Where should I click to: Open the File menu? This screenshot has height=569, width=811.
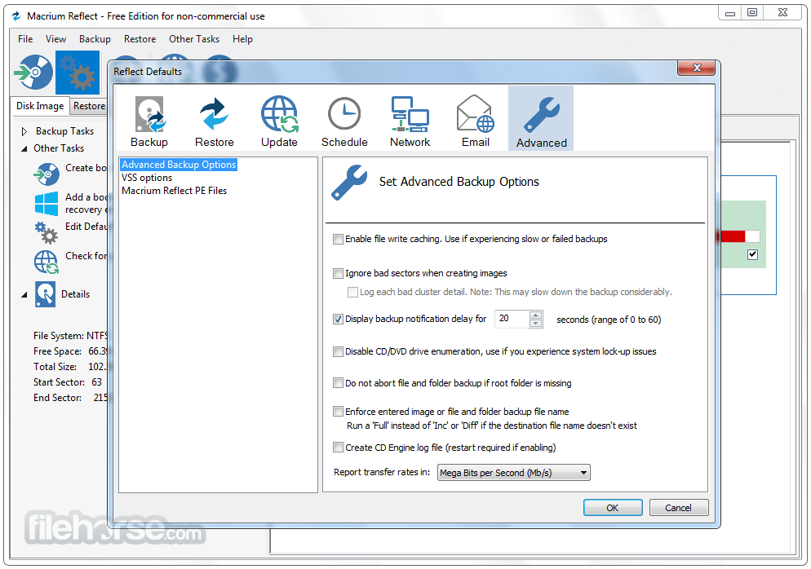(25, 39)
